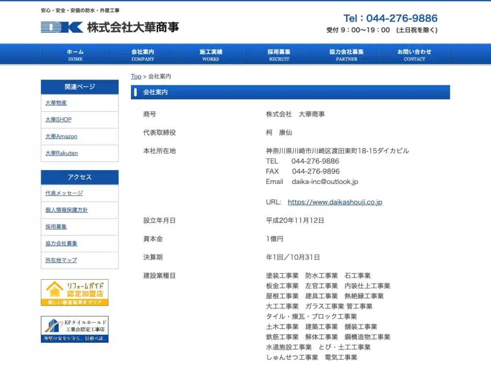This screenshot has height=368, width=491.
Task: Click the 本社所在地 row label
Action: tap(159, 151)
